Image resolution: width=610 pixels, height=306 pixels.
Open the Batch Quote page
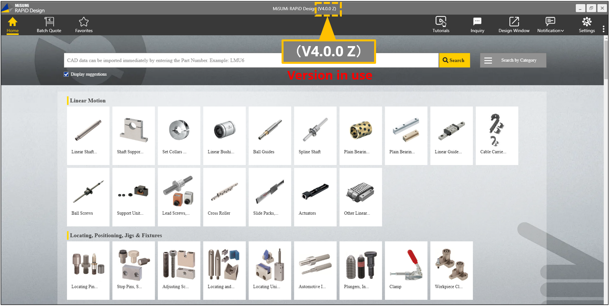tap(49, 25)
